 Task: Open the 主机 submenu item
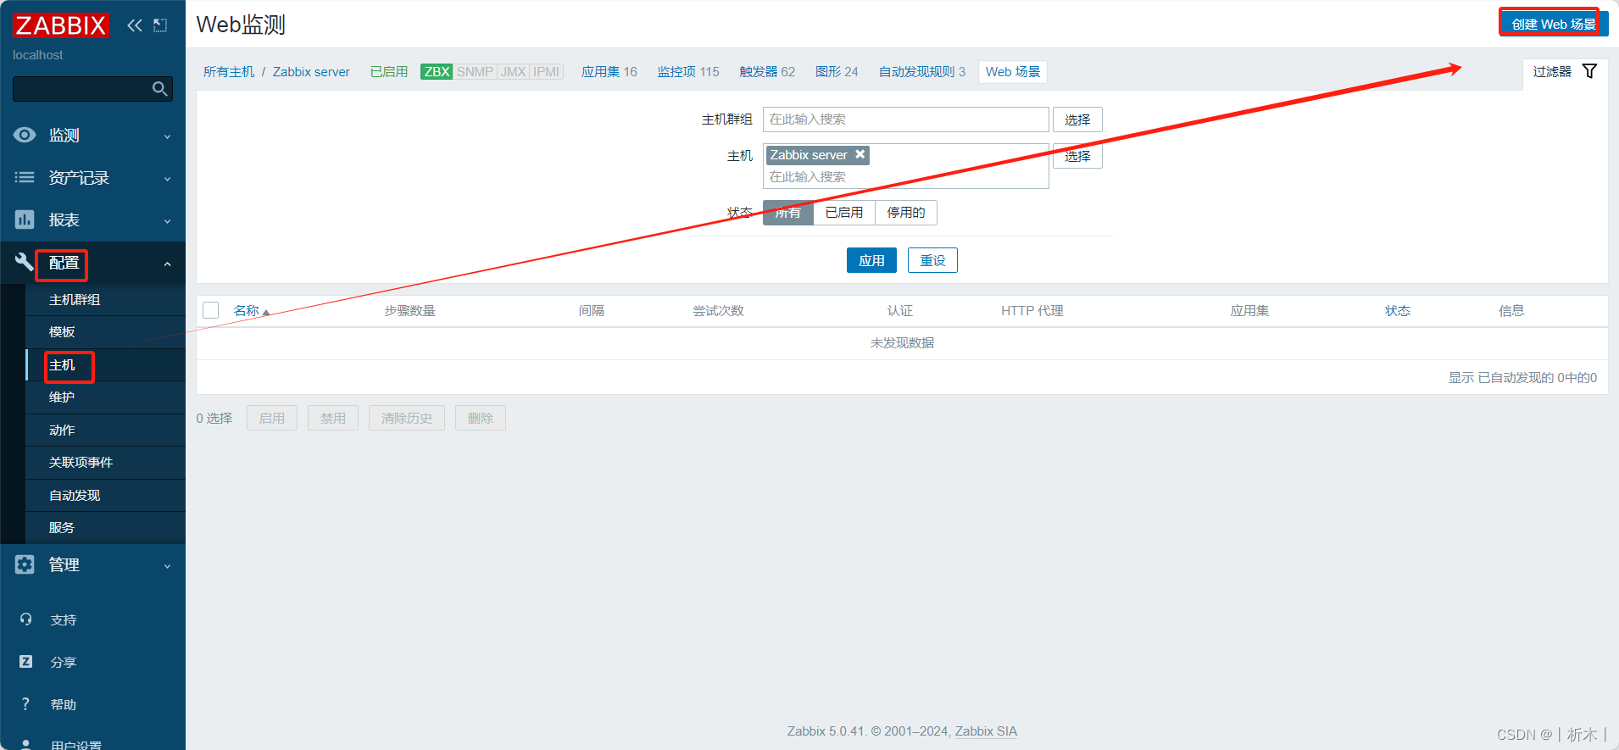pos(105,365)
